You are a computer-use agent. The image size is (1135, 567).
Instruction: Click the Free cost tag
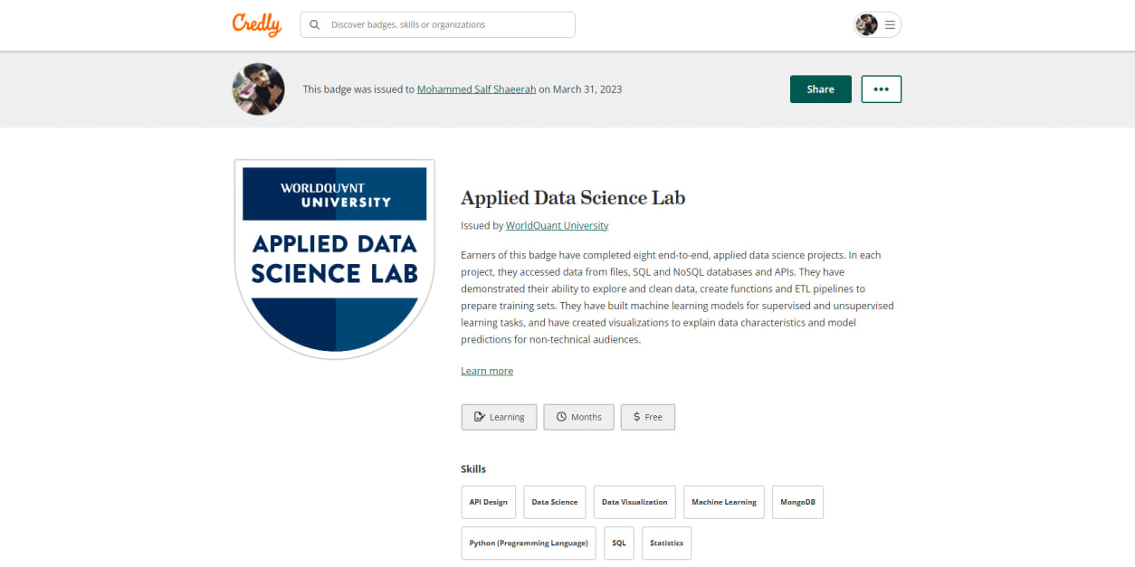pos(647,417)
